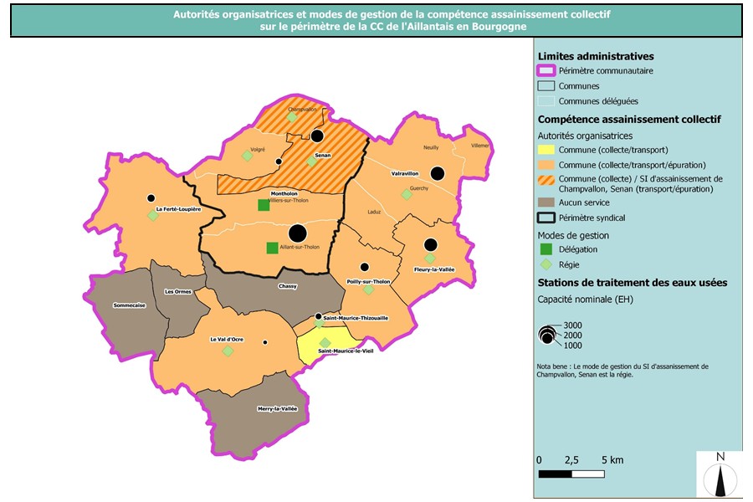Select the grey Aucun service legend swatch

click(546, 202)
